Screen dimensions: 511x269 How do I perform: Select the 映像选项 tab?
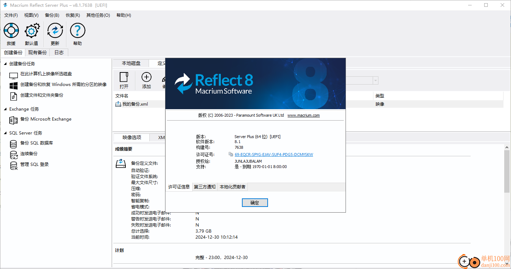(132, 137)
